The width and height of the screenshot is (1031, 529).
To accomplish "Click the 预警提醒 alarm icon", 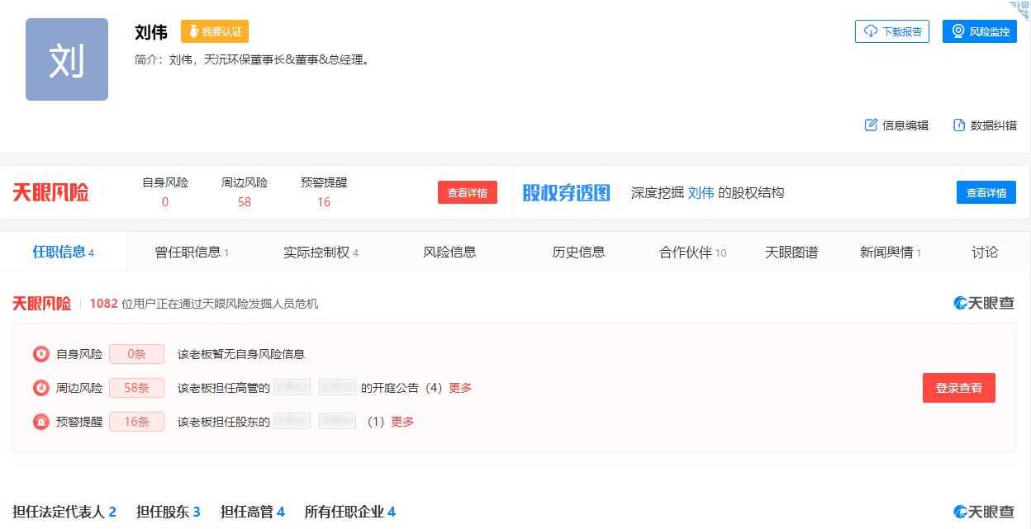I will coord(41,422).
